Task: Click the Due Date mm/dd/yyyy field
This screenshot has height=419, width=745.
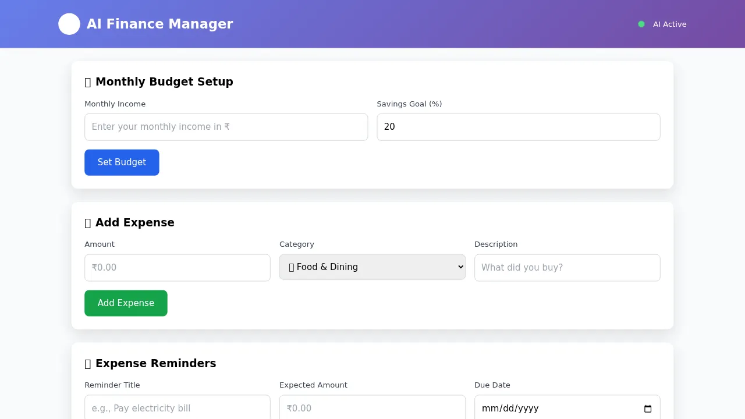Action: click(x=553, y=408)
